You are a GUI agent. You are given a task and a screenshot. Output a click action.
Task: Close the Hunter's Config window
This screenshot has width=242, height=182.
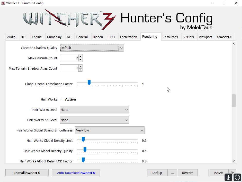(236, 3)
